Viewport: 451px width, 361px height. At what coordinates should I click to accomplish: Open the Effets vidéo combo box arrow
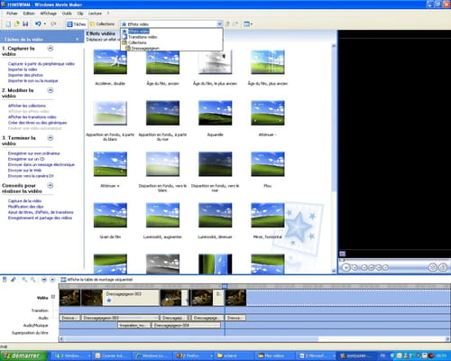219,24
